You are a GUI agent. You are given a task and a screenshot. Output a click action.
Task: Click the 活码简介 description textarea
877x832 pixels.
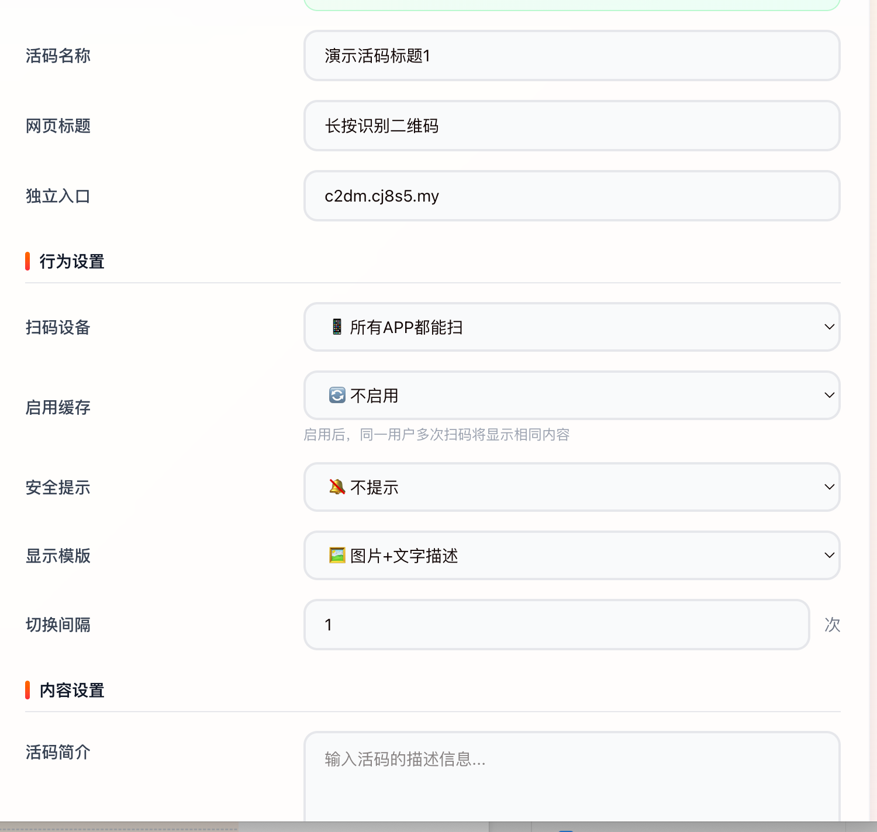click(x=572, y=777)
